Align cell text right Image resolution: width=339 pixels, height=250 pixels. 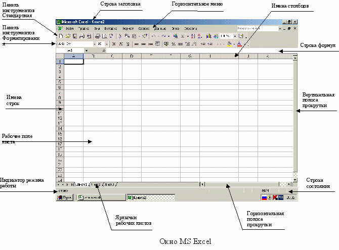(150, 44)
